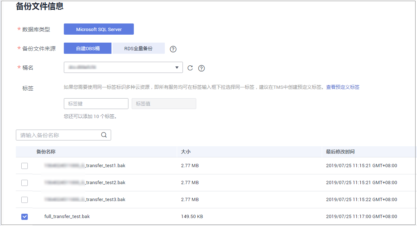
Task: Click the backup name search box
Action: [63, 135]
